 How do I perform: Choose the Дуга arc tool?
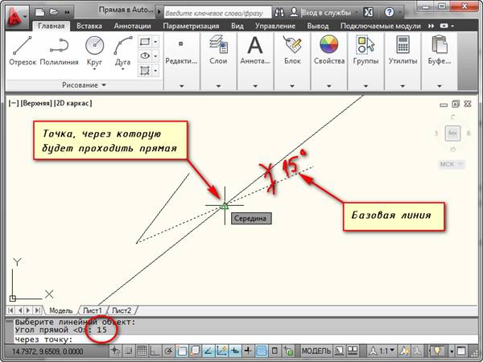click(122, 51)
